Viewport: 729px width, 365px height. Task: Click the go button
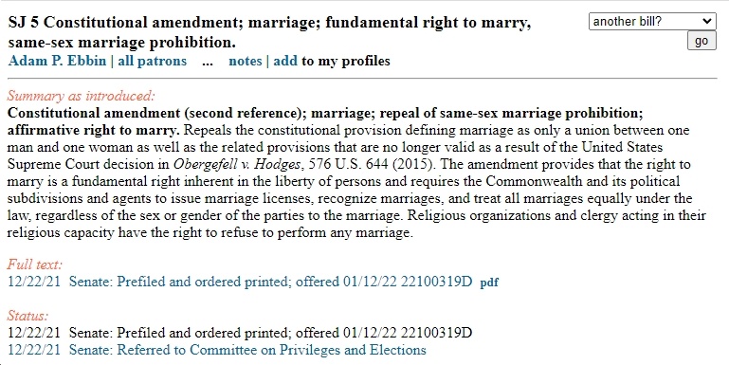(x=702, y=41)
